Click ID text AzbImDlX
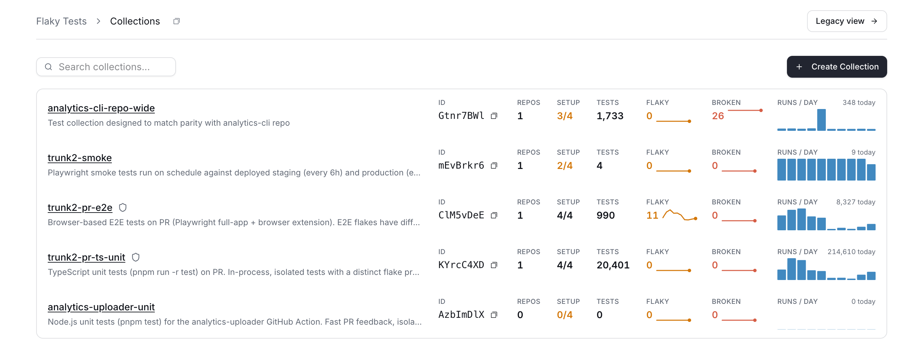Image resolution: width=924 pixels, height=357 pixels. click(x=461, y=315)
